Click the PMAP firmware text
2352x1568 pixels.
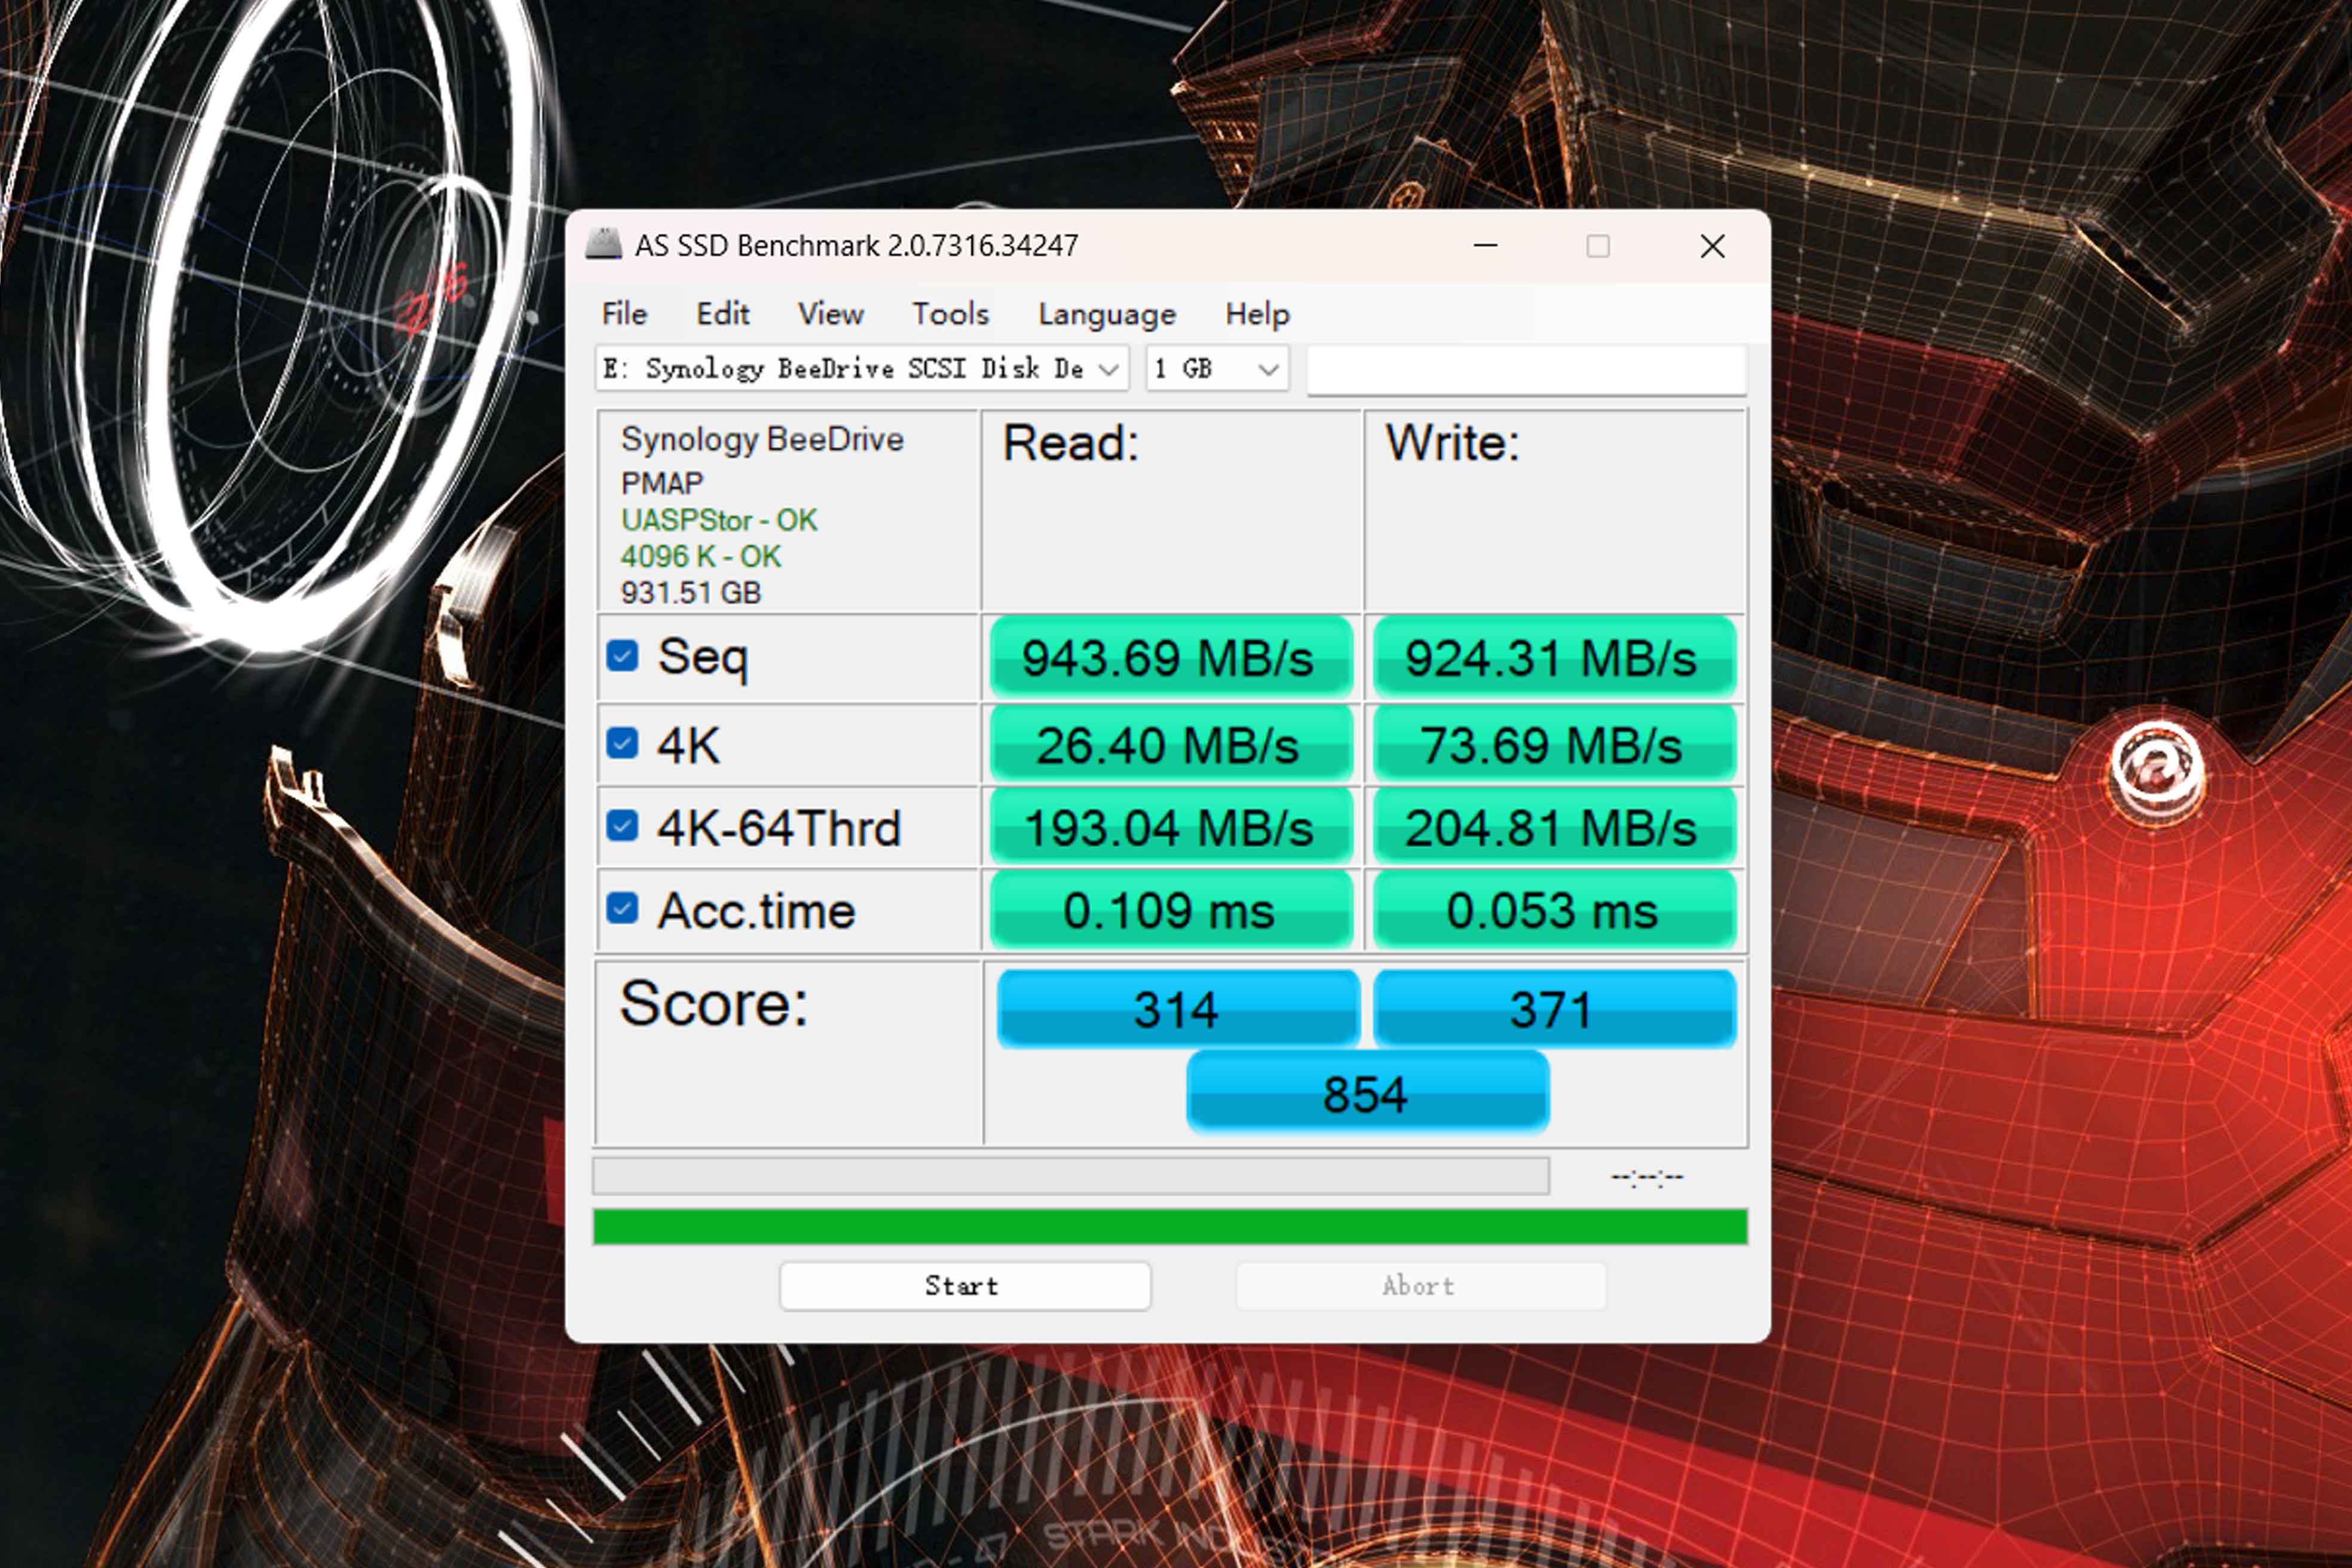click(x=662, y=483)
